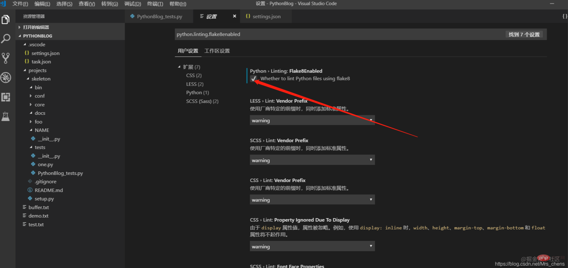Click the text file icon beside demo.txt
568x268 pixels.
[x=24, y=216]
